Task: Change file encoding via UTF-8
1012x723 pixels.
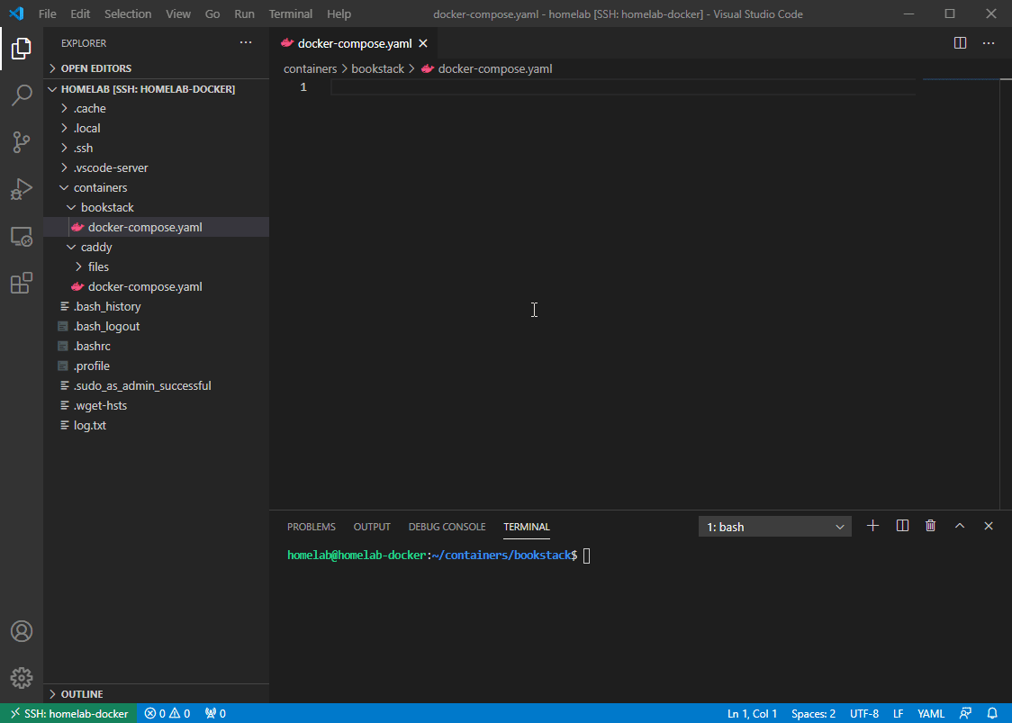Action: point(864,713)
